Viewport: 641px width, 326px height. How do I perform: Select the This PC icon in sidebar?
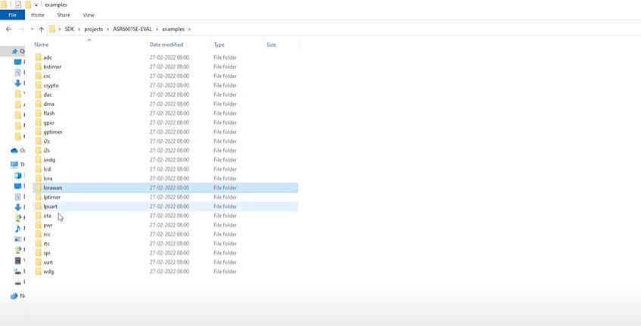pyautogui.click(x=14, y=164)
